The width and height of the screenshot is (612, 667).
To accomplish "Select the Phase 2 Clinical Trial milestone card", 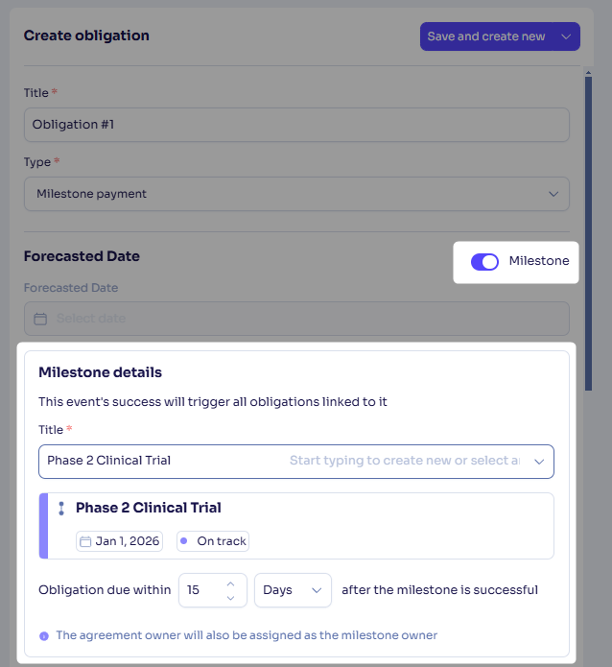I will [x=296, y=526].
